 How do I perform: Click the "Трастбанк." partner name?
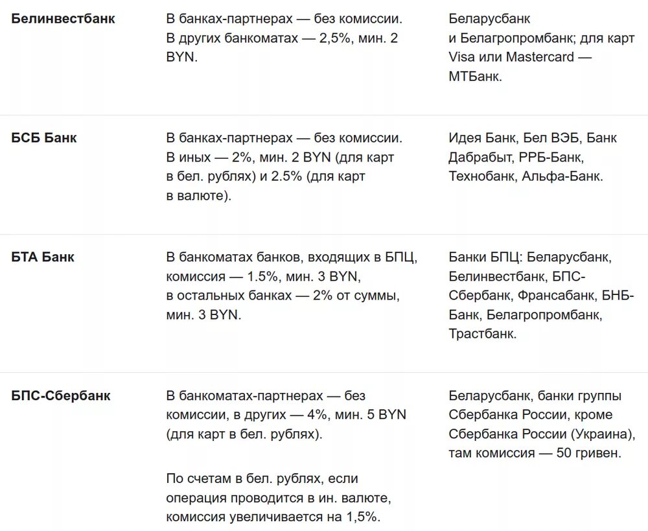483,334
